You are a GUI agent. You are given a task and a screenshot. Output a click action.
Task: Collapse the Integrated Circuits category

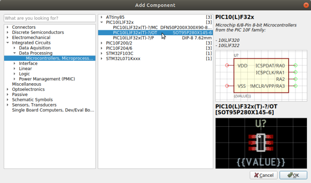[x=8, y=43]
